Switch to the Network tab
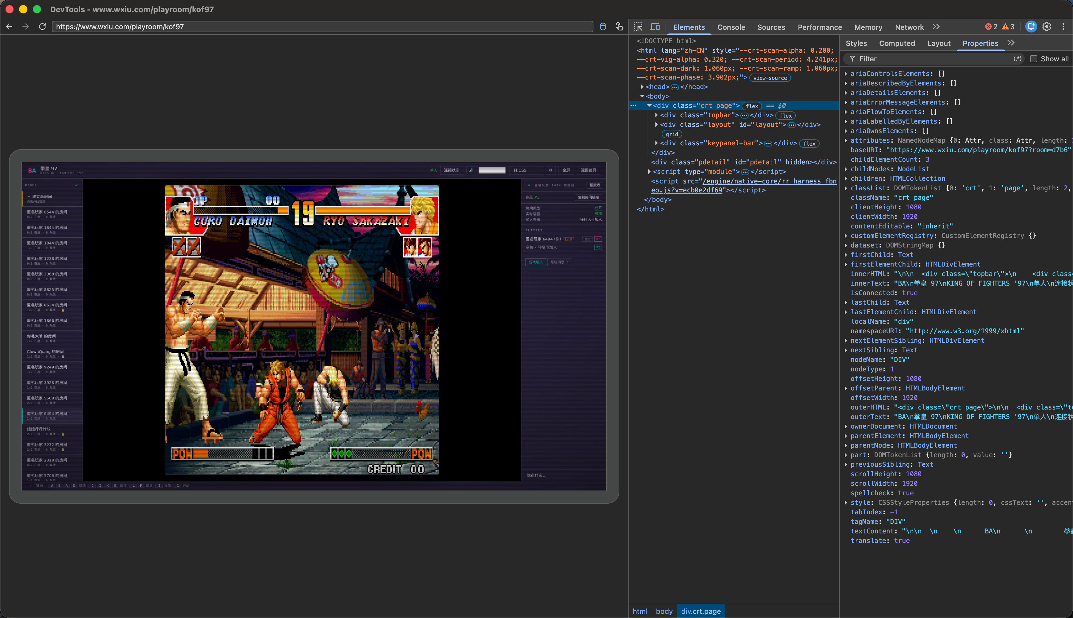The width and height of the screenshot is (1073, 618). coord(909,27)
